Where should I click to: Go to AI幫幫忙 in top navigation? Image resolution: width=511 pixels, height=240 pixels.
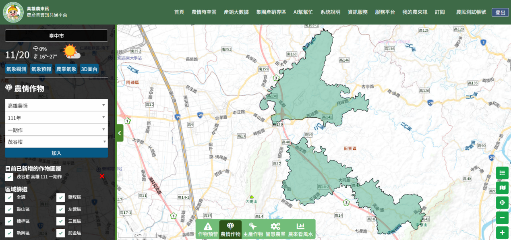pyautogui.click(x=303, y=12)
